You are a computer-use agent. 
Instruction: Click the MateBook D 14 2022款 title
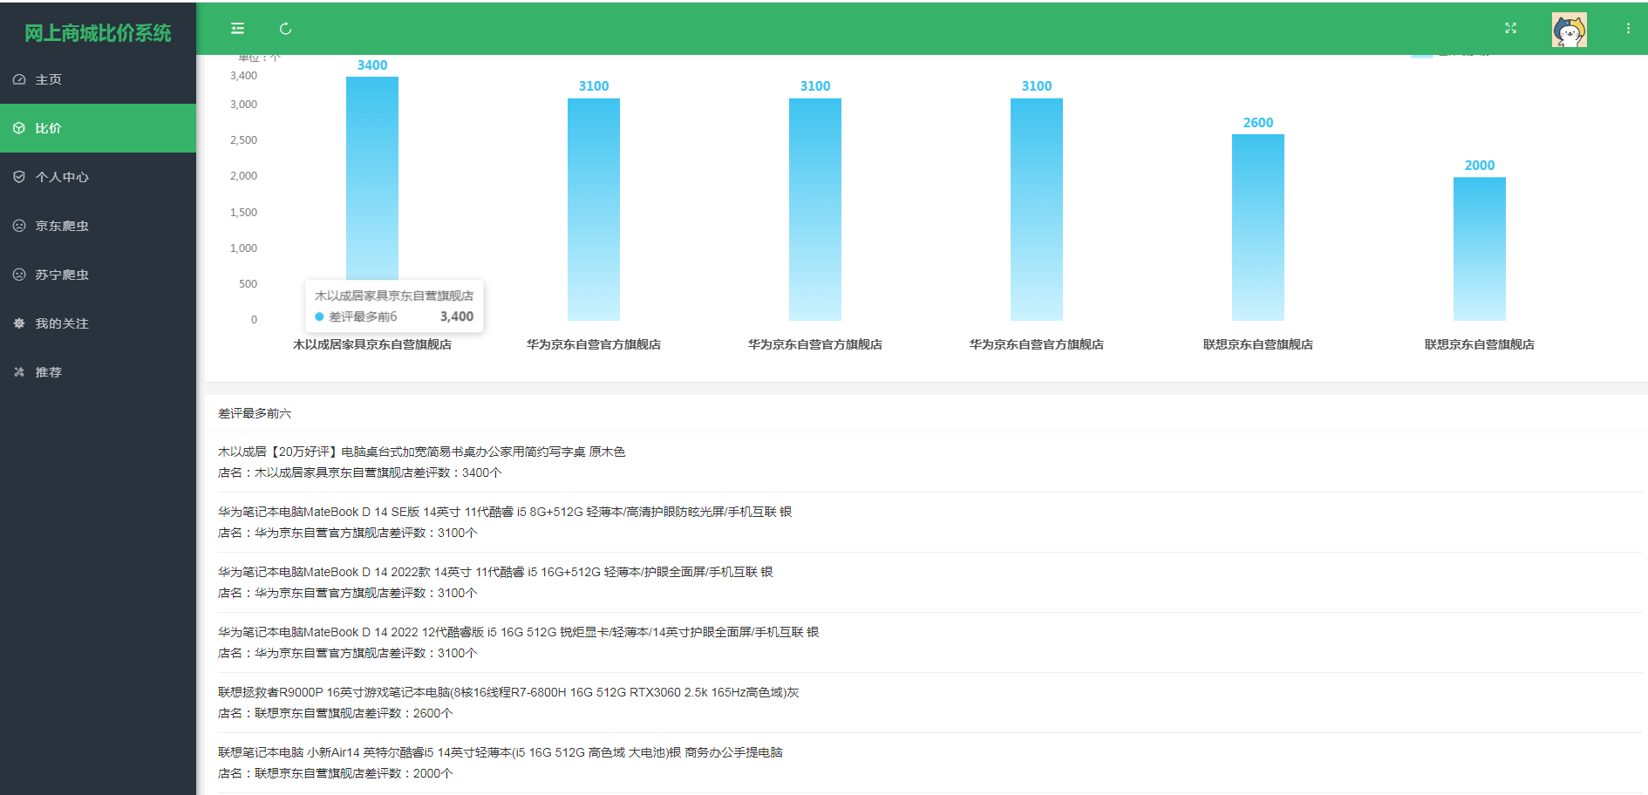tap(495, 572)
